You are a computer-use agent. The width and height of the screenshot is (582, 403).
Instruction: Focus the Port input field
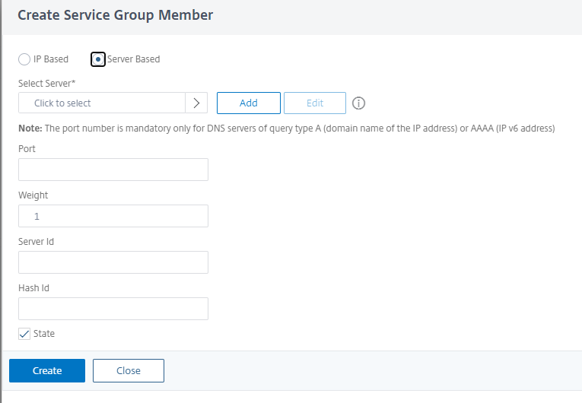tap(113, 170)
